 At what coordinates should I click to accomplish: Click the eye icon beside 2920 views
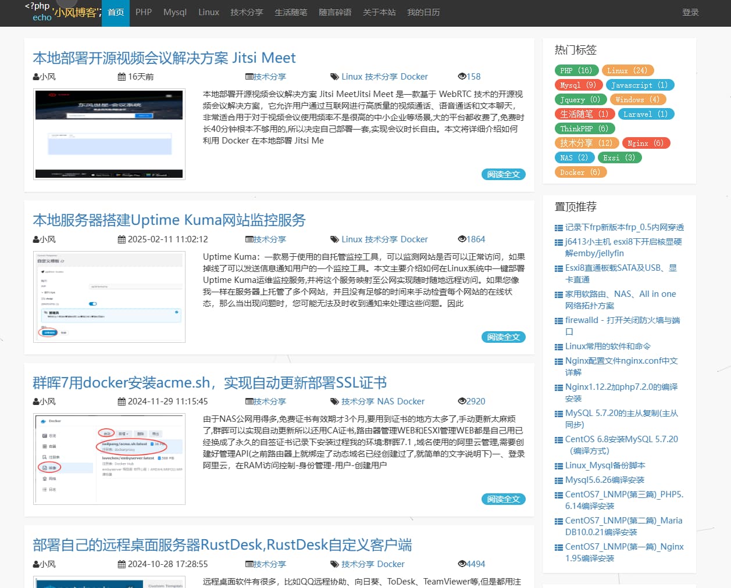click(x=462, y=401)
